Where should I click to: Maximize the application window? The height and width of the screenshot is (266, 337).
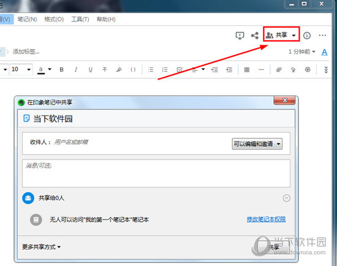tap(304, 4)
